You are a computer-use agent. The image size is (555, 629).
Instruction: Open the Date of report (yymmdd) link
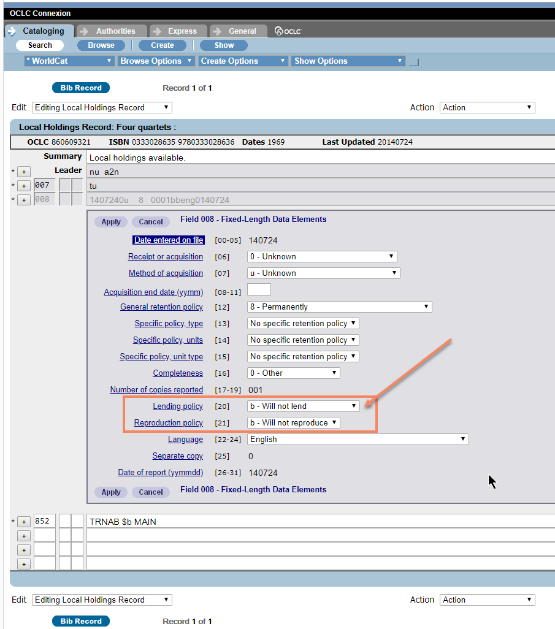[x=161, y=473]
